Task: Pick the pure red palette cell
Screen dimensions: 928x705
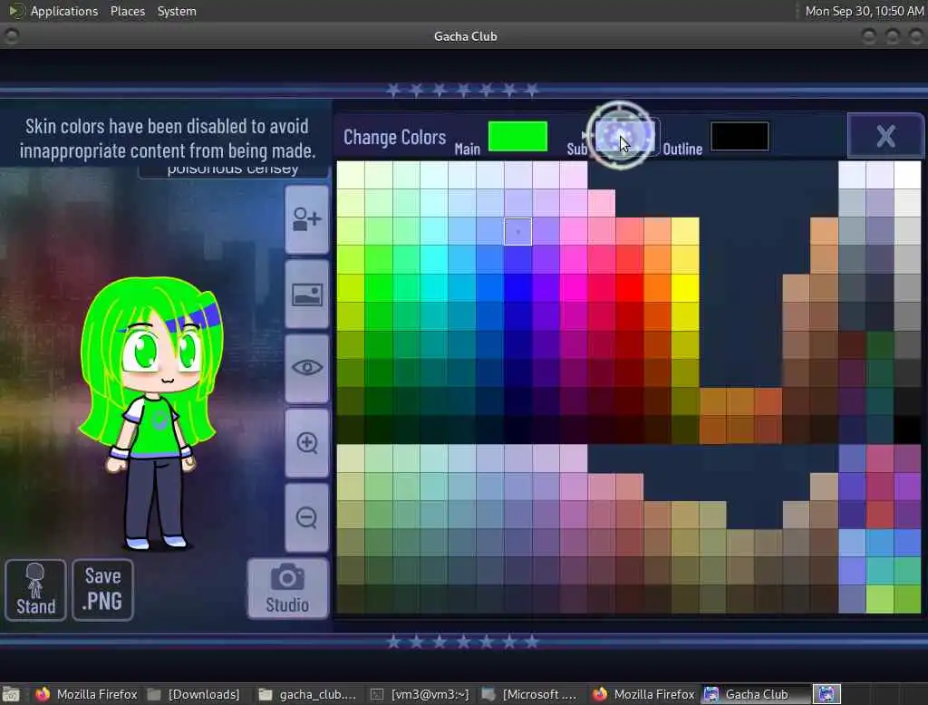Action: click(630, 287)
